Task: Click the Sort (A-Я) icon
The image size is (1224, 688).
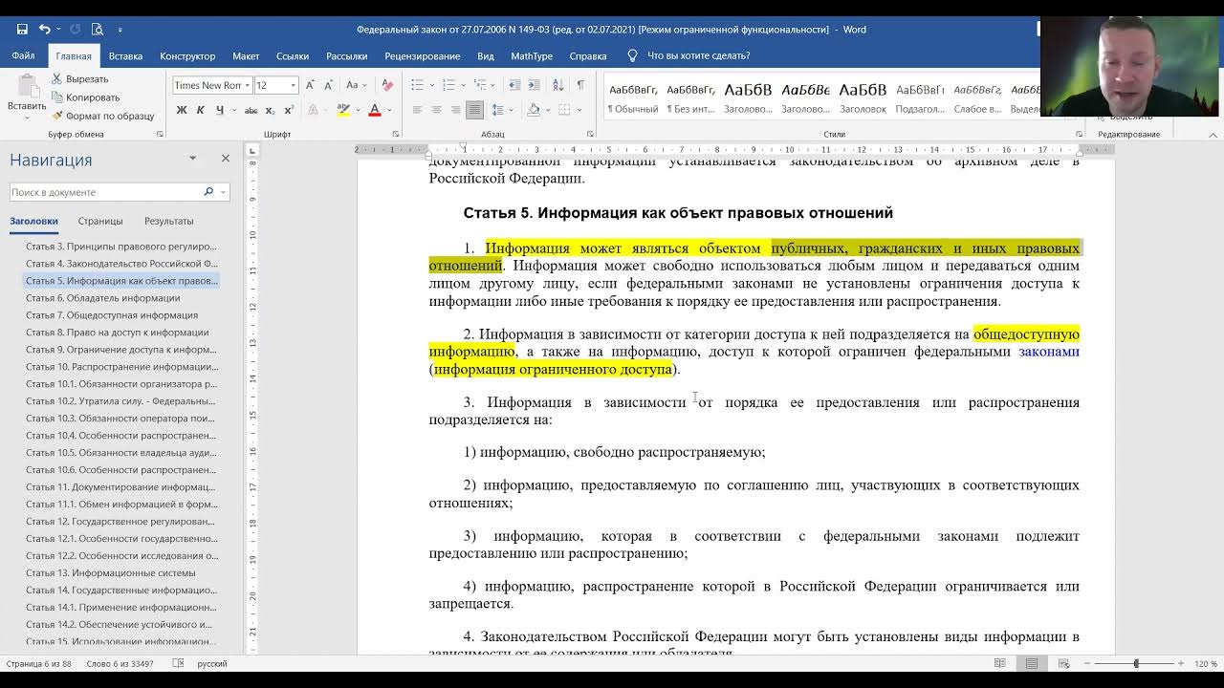Action: pyautogui.click(x=558, y=85)
